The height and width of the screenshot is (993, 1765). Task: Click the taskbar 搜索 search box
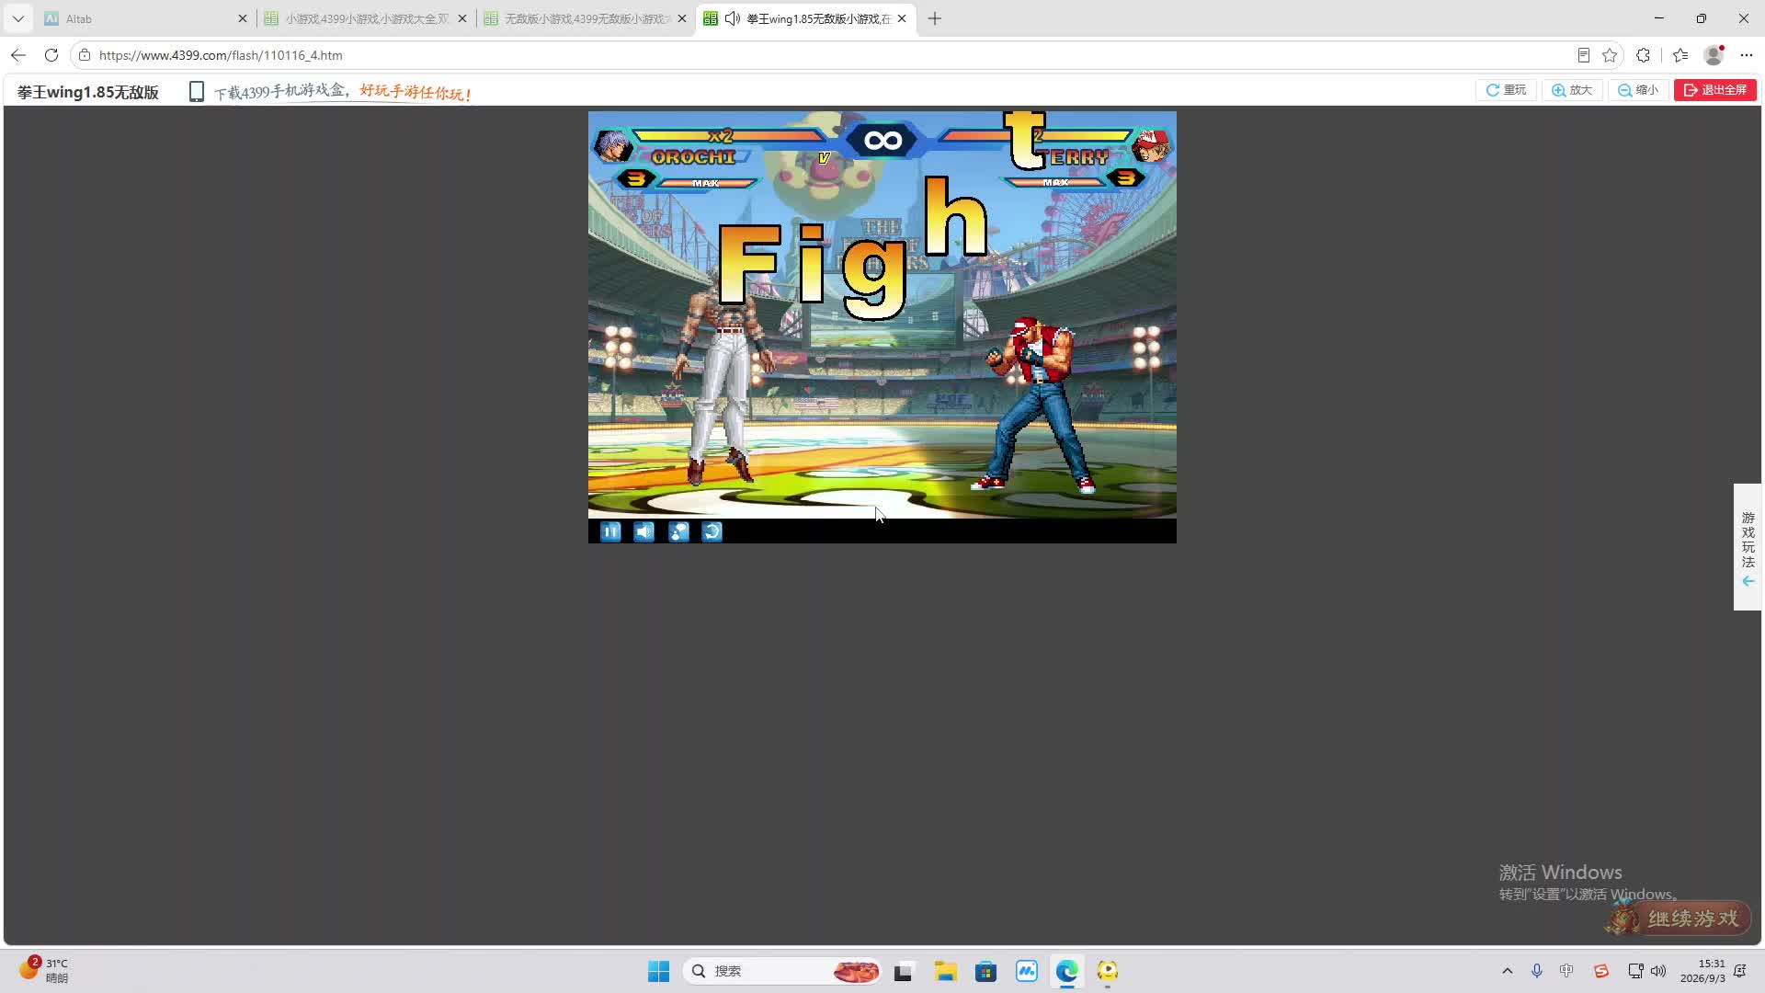pyautogui.click(x=782, y=971)
